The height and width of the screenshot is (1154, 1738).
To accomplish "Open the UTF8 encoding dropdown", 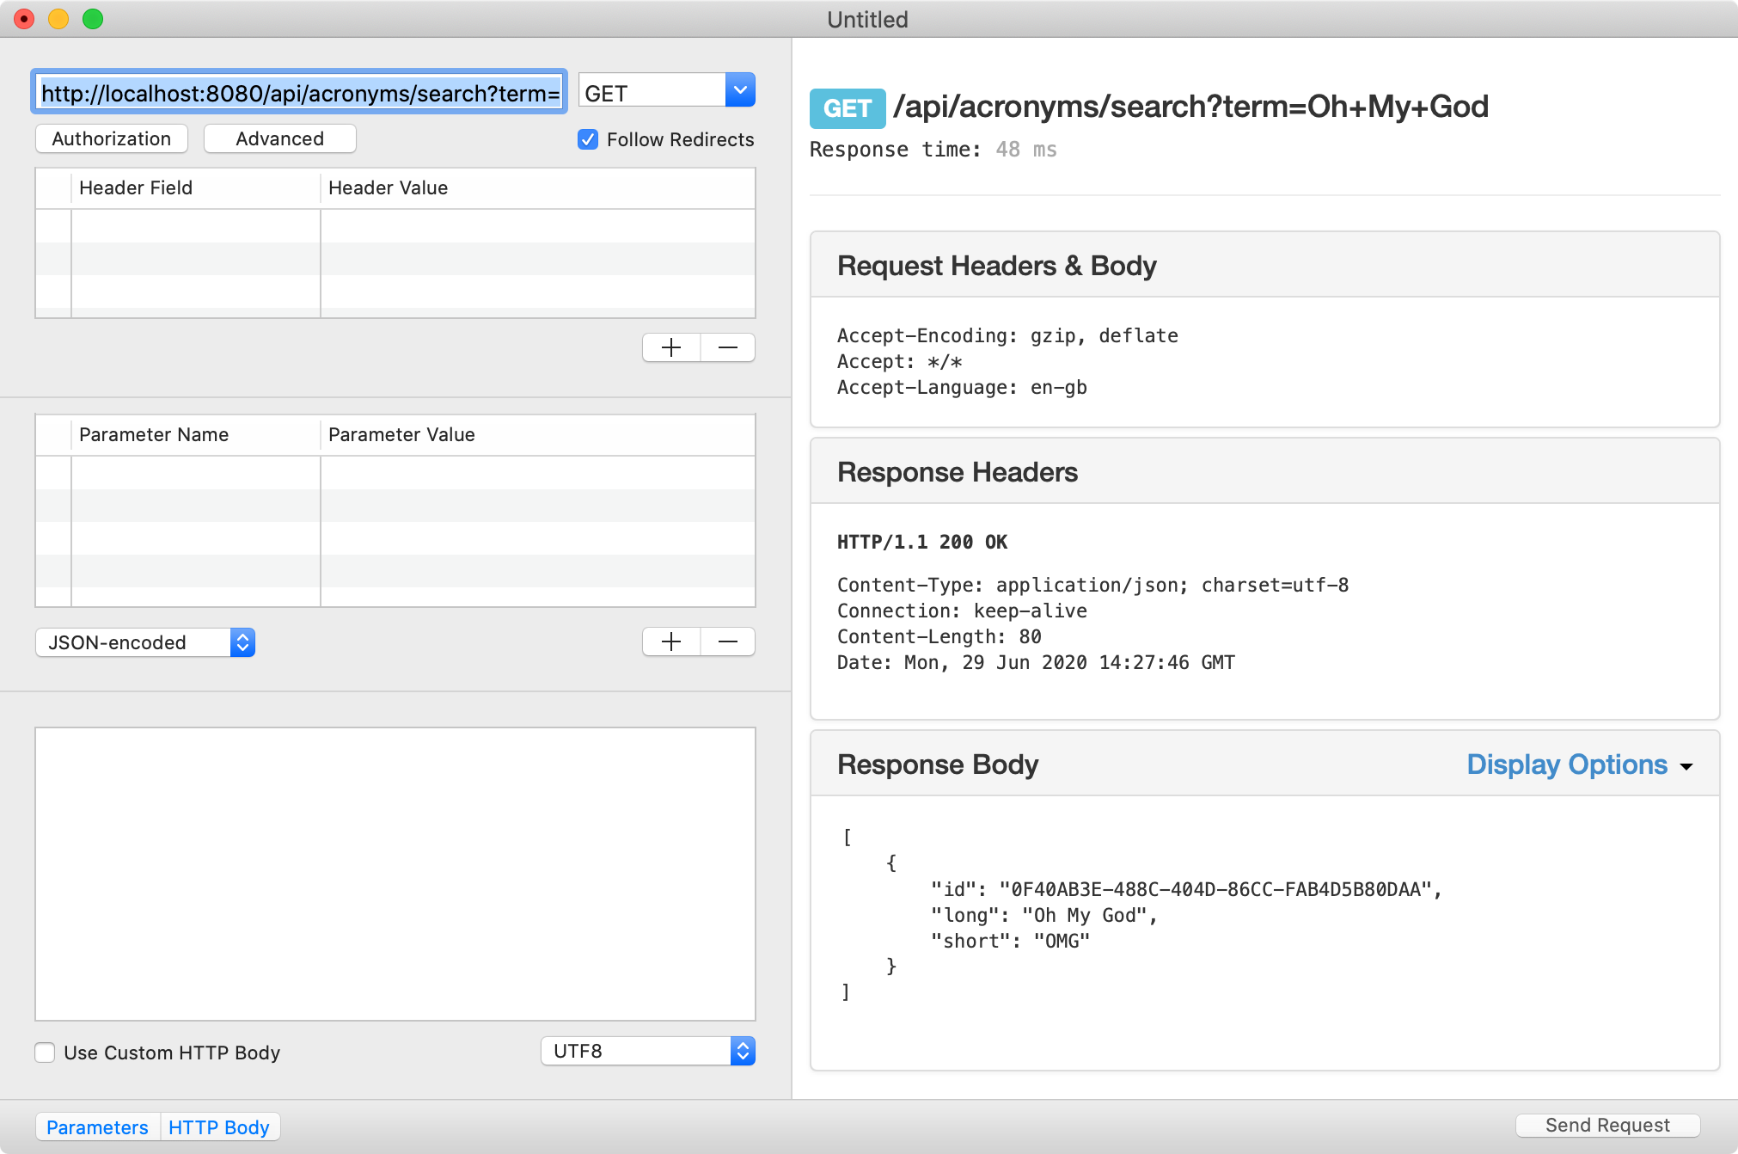I will click(x=648, y=1051).
